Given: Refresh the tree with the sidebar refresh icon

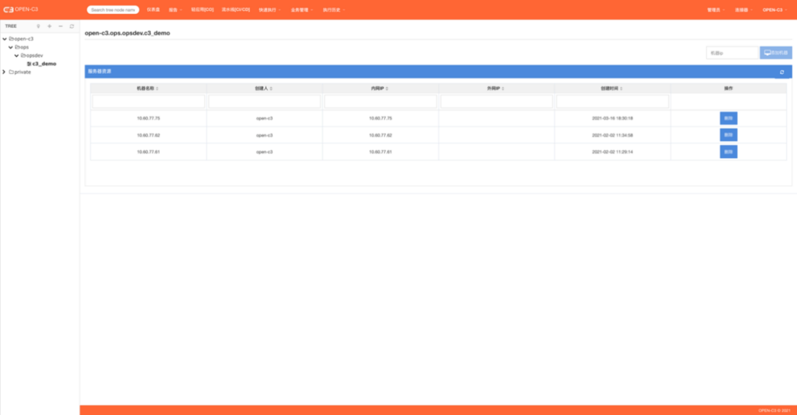Looking at the screenshot, I should click(x=72, y=26).
